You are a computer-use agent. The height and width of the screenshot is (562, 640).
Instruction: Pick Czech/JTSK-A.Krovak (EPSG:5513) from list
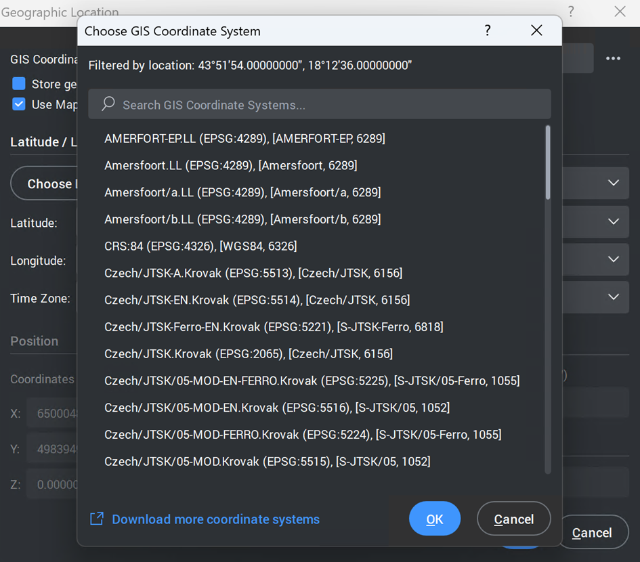(x=253, y=273)
